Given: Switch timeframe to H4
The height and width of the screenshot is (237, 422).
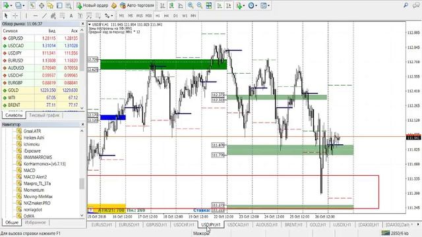Looking at the screenshot, I should coord(166,16).
